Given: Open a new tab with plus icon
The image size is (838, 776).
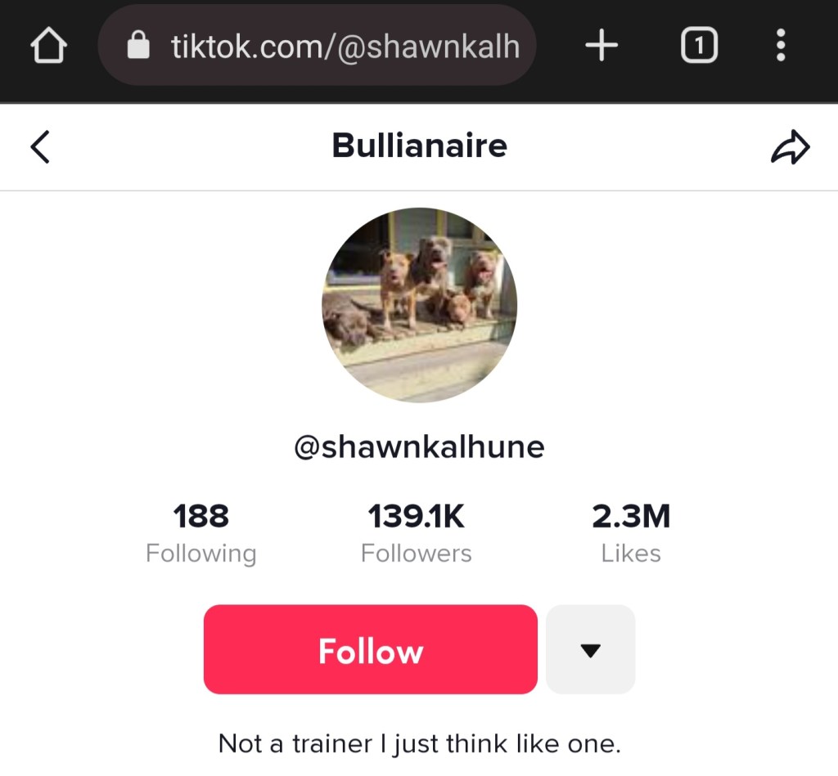Looking at the screenshot, I should tap(601, 46).
